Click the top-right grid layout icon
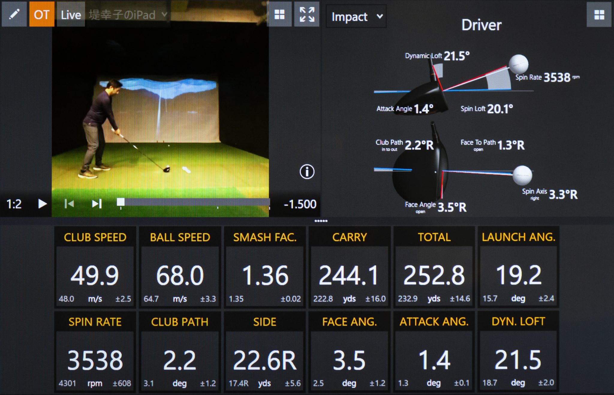The width and height of the screenshot is (614, 395). click(599, 15)
